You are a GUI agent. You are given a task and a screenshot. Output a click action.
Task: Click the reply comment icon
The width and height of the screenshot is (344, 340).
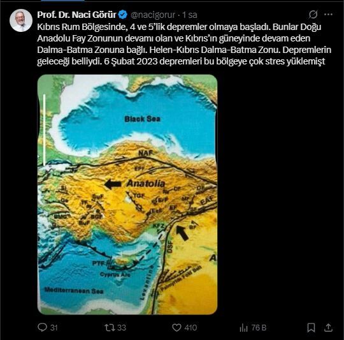coord(42,327)
